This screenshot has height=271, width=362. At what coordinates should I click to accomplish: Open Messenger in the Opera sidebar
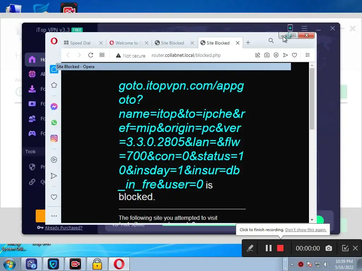tap(54, 107)
